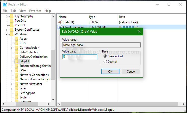Screen dimensions: 187x113
Task: Open the File menu
Action: (5, 11)
